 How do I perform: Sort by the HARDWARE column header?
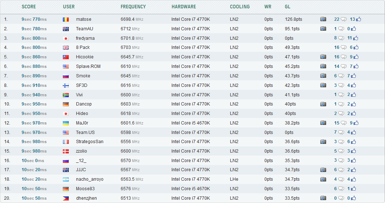click(184, 7)
